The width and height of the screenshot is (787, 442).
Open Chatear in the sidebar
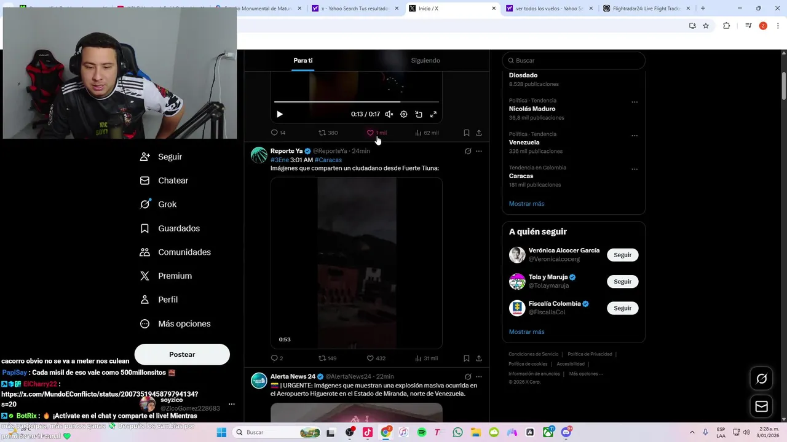point(164,180)
